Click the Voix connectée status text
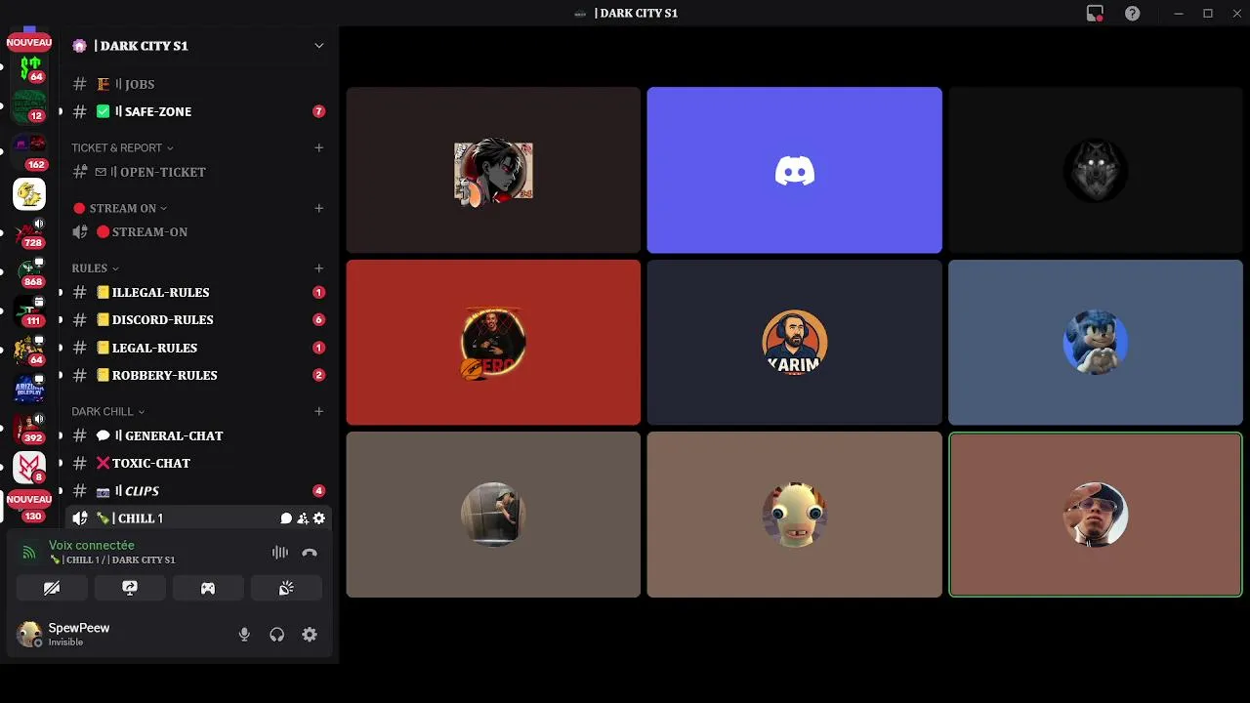Viewport: 1250px width, 703px height. coord(92,545)
